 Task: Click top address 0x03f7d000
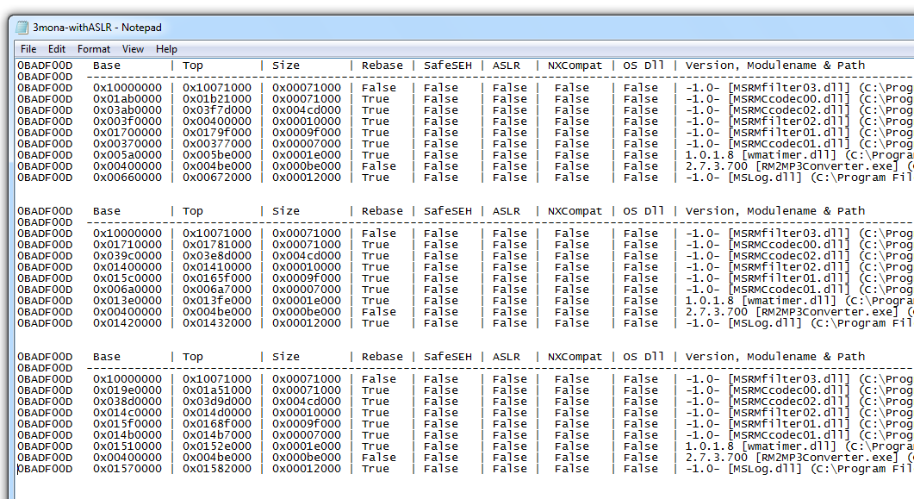pos(217,110)
